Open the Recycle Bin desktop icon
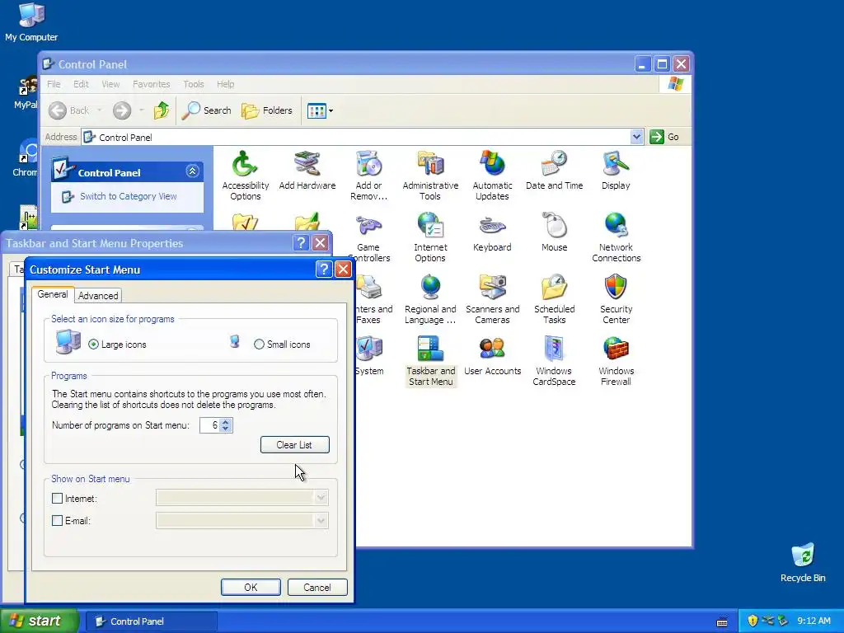Viewport: 844px width, 633px height. 803,563
